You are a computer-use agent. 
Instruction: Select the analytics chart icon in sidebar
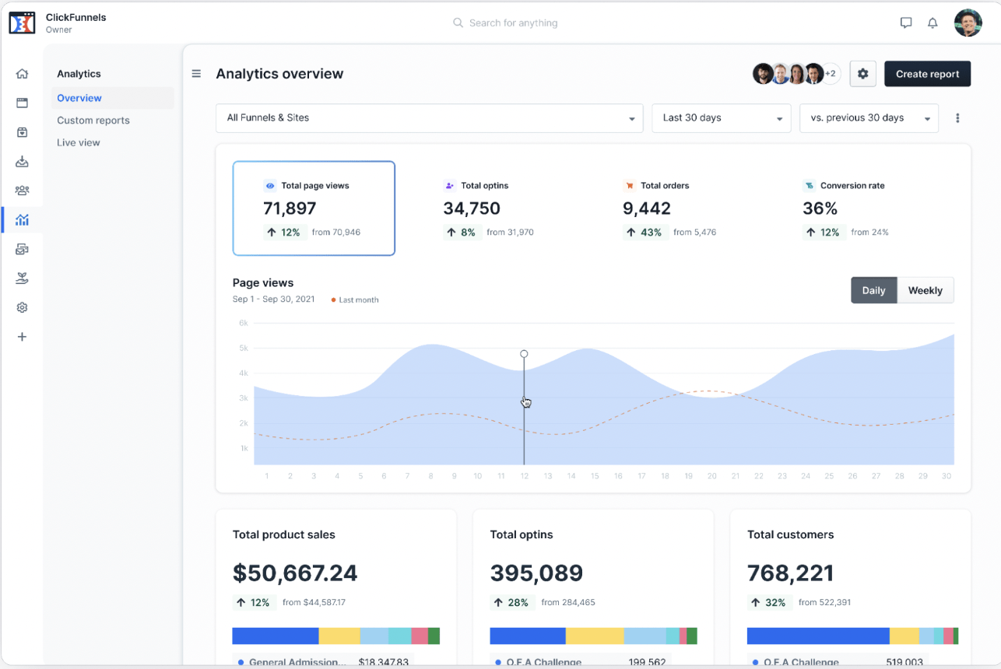coord(22,220)
